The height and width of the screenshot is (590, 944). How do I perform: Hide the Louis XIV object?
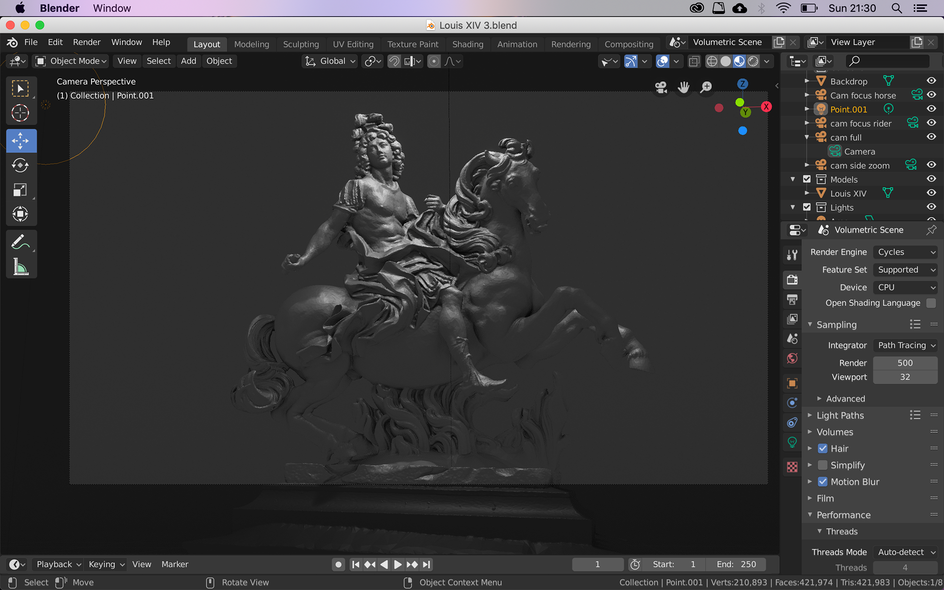(x=931, y=193)
